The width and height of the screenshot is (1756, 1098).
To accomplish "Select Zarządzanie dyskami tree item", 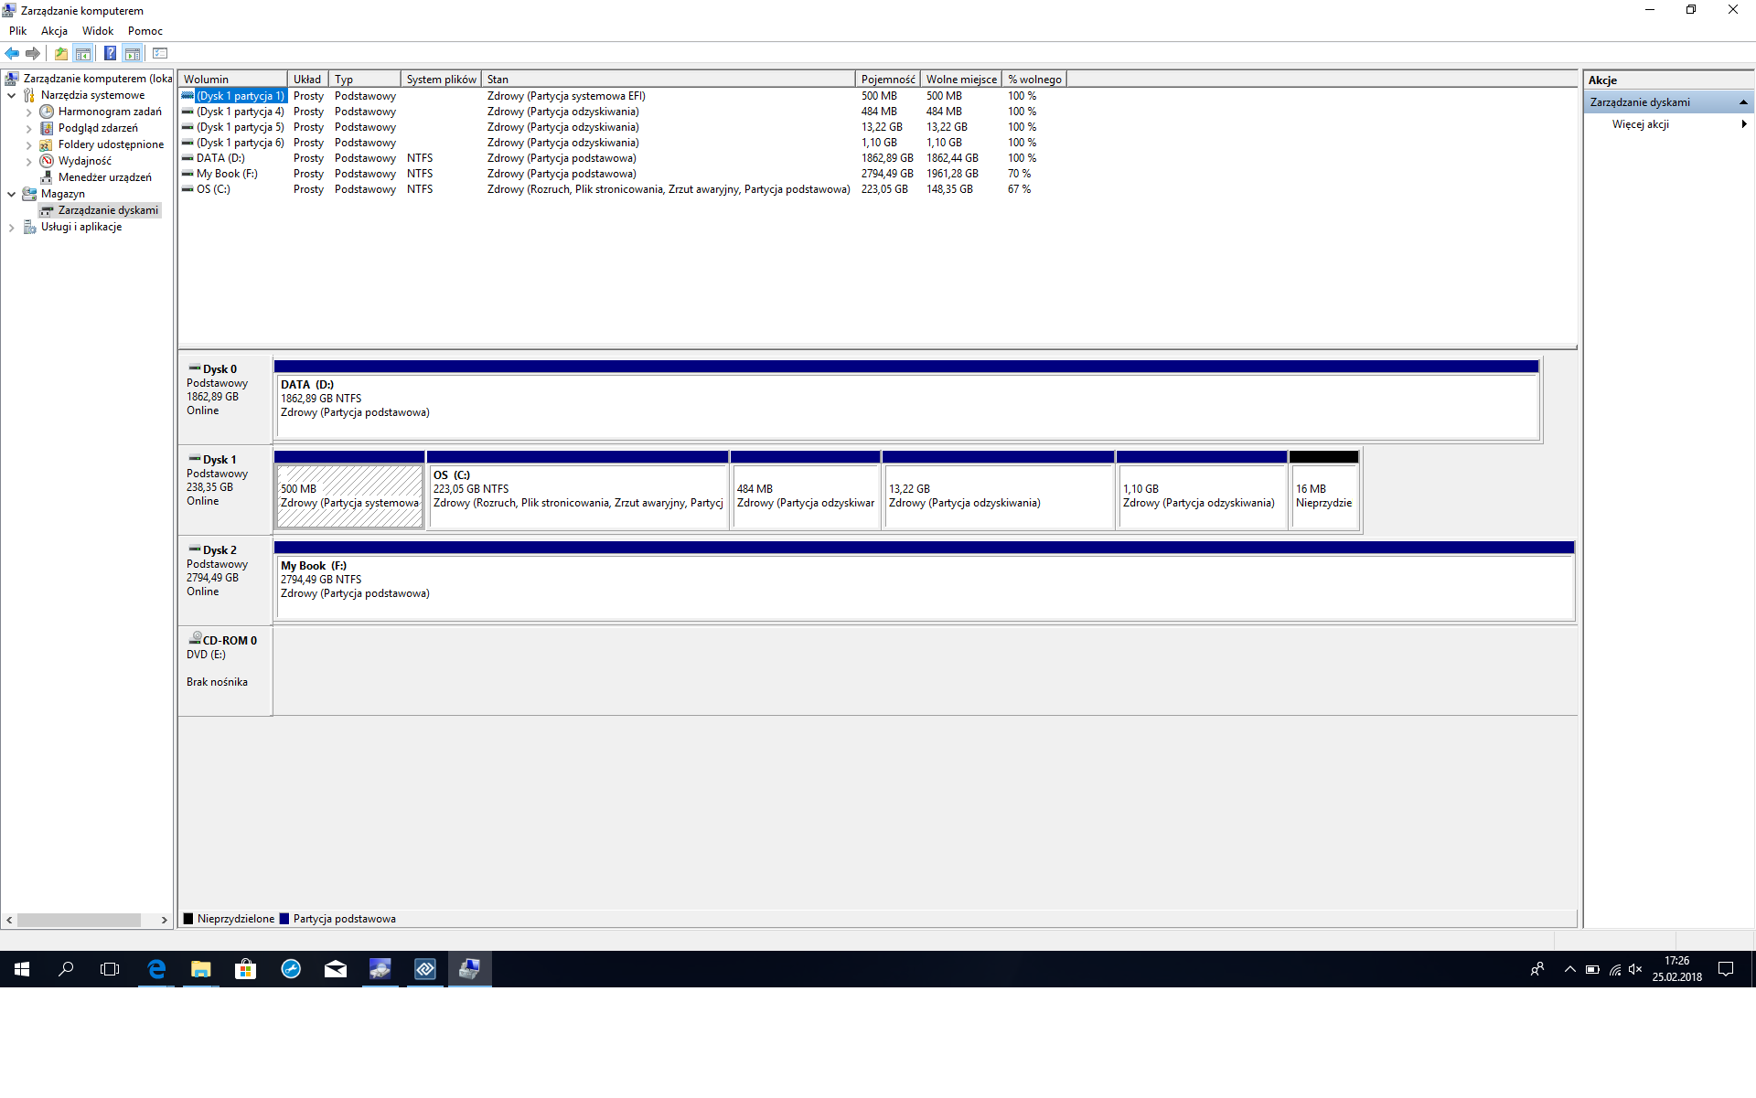I will point(100,210).
